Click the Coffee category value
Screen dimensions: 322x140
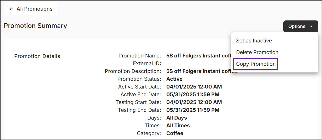[x=175, y=133]
